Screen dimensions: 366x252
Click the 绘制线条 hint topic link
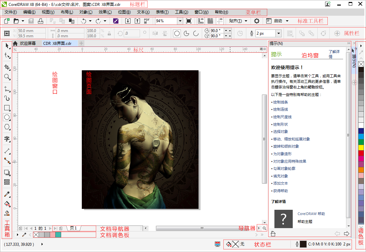tap(280, 102)
